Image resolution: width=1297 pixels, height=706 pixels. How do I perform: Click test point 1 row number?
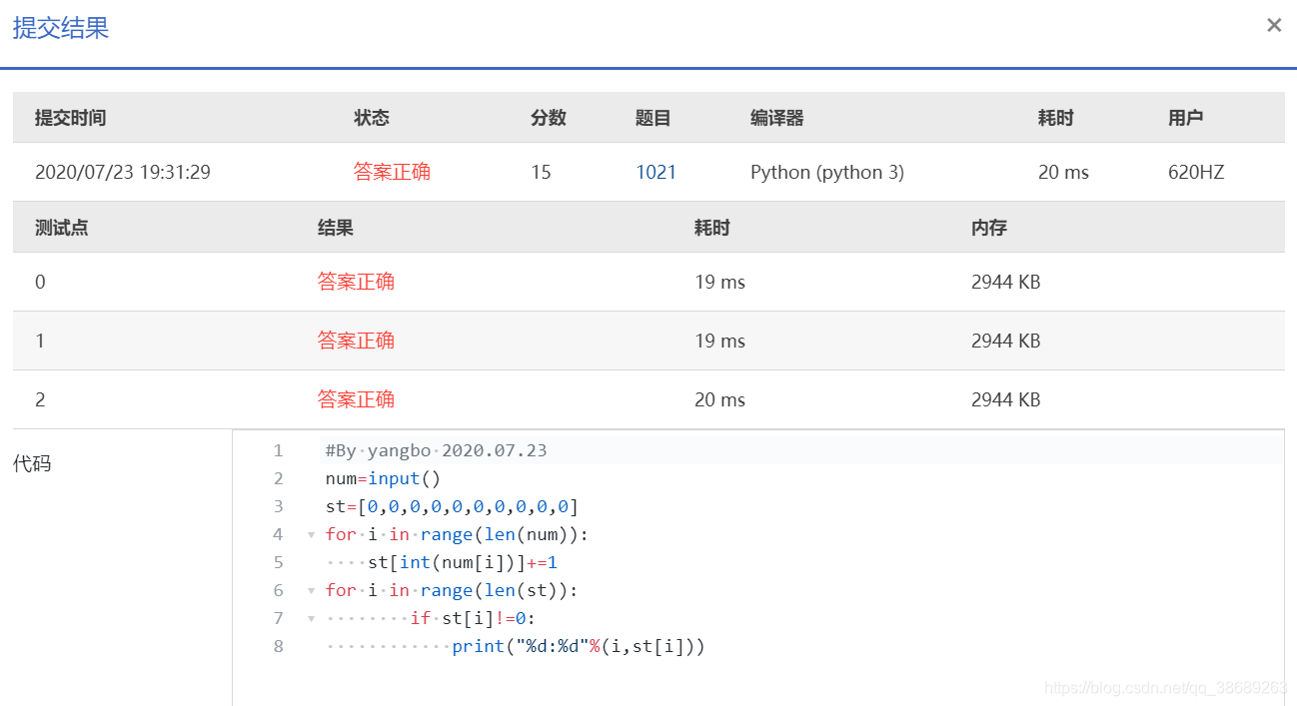tap(40, 341)
